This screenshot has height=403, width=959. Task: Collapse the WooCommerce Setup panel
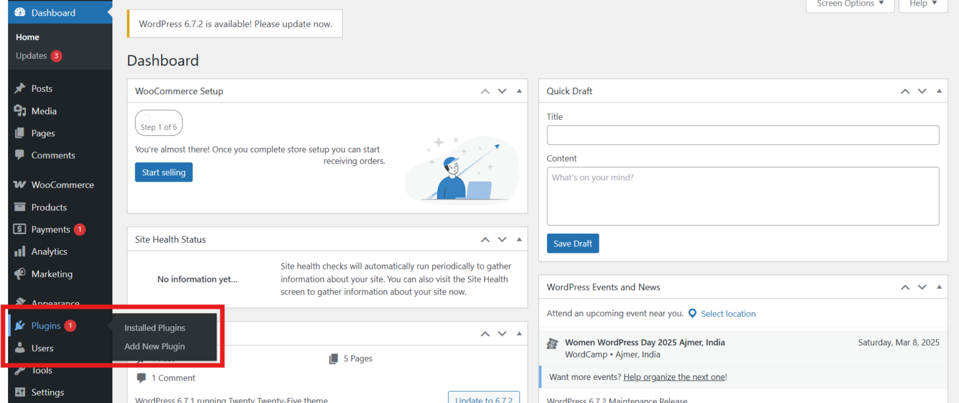pyautogui.click(x=519, y=90)
